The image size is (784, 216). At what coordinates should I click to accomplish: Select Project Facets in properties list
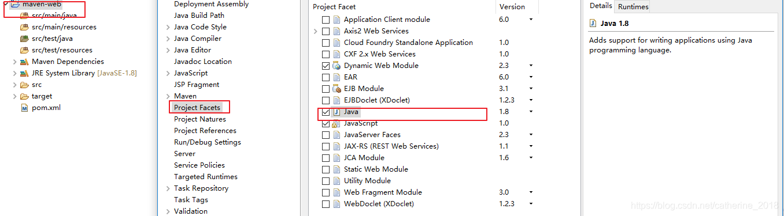pos(197,108)
